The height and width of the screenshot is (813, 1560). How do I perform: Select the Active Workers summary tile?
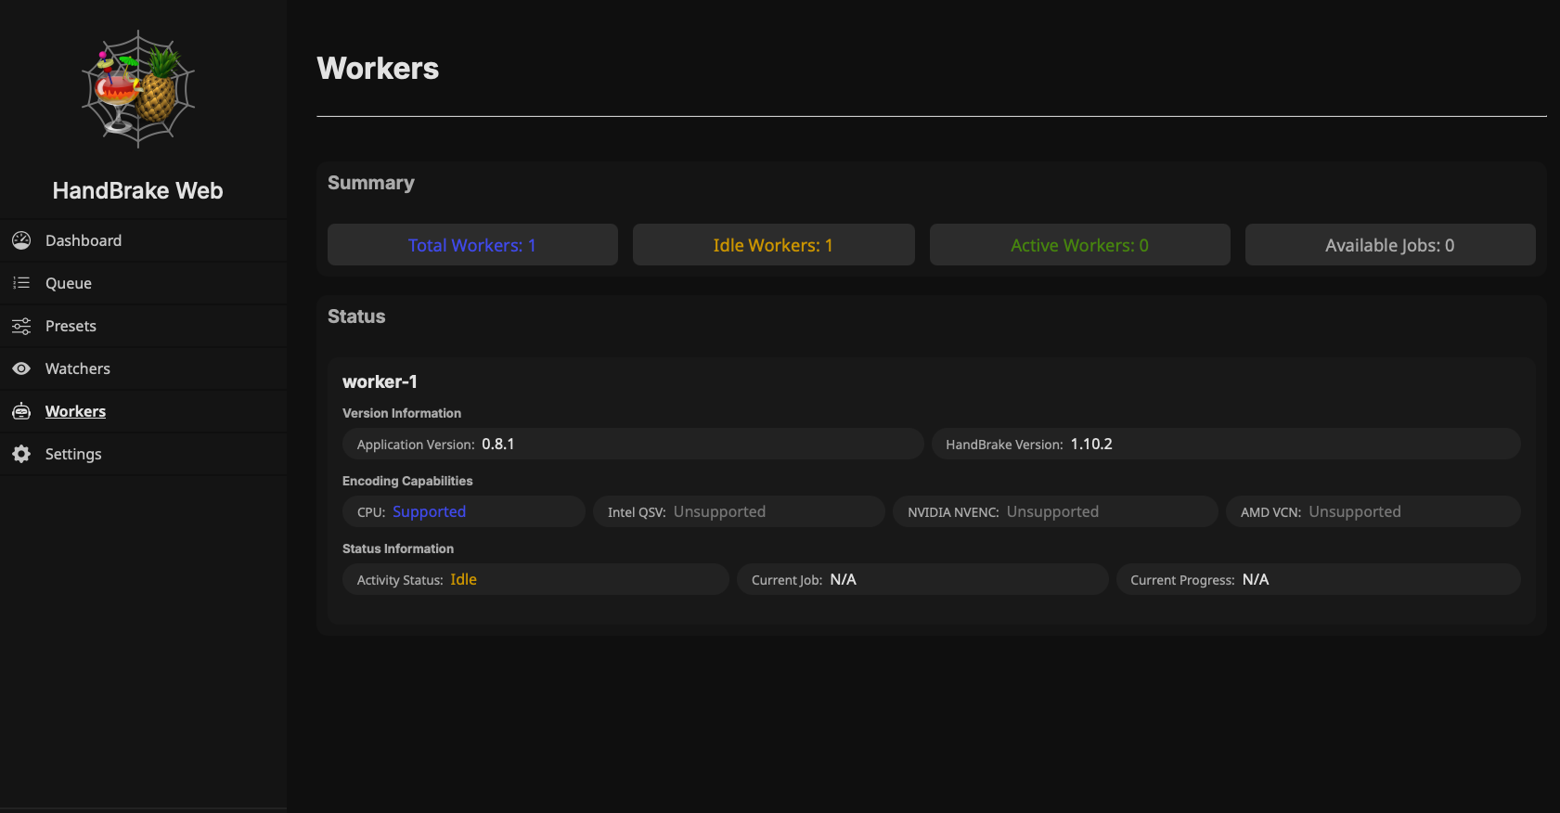click(1079, 245)
